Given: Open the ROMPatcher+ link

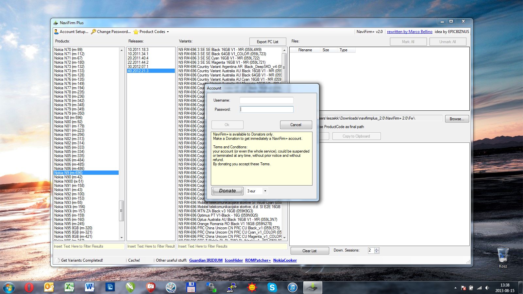Looking at the screenshot, I should click(258, 260).
